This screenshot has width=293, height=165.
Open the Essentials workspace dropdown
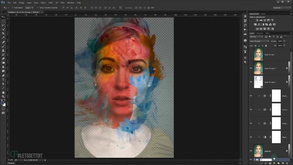(x=282, y=8)
